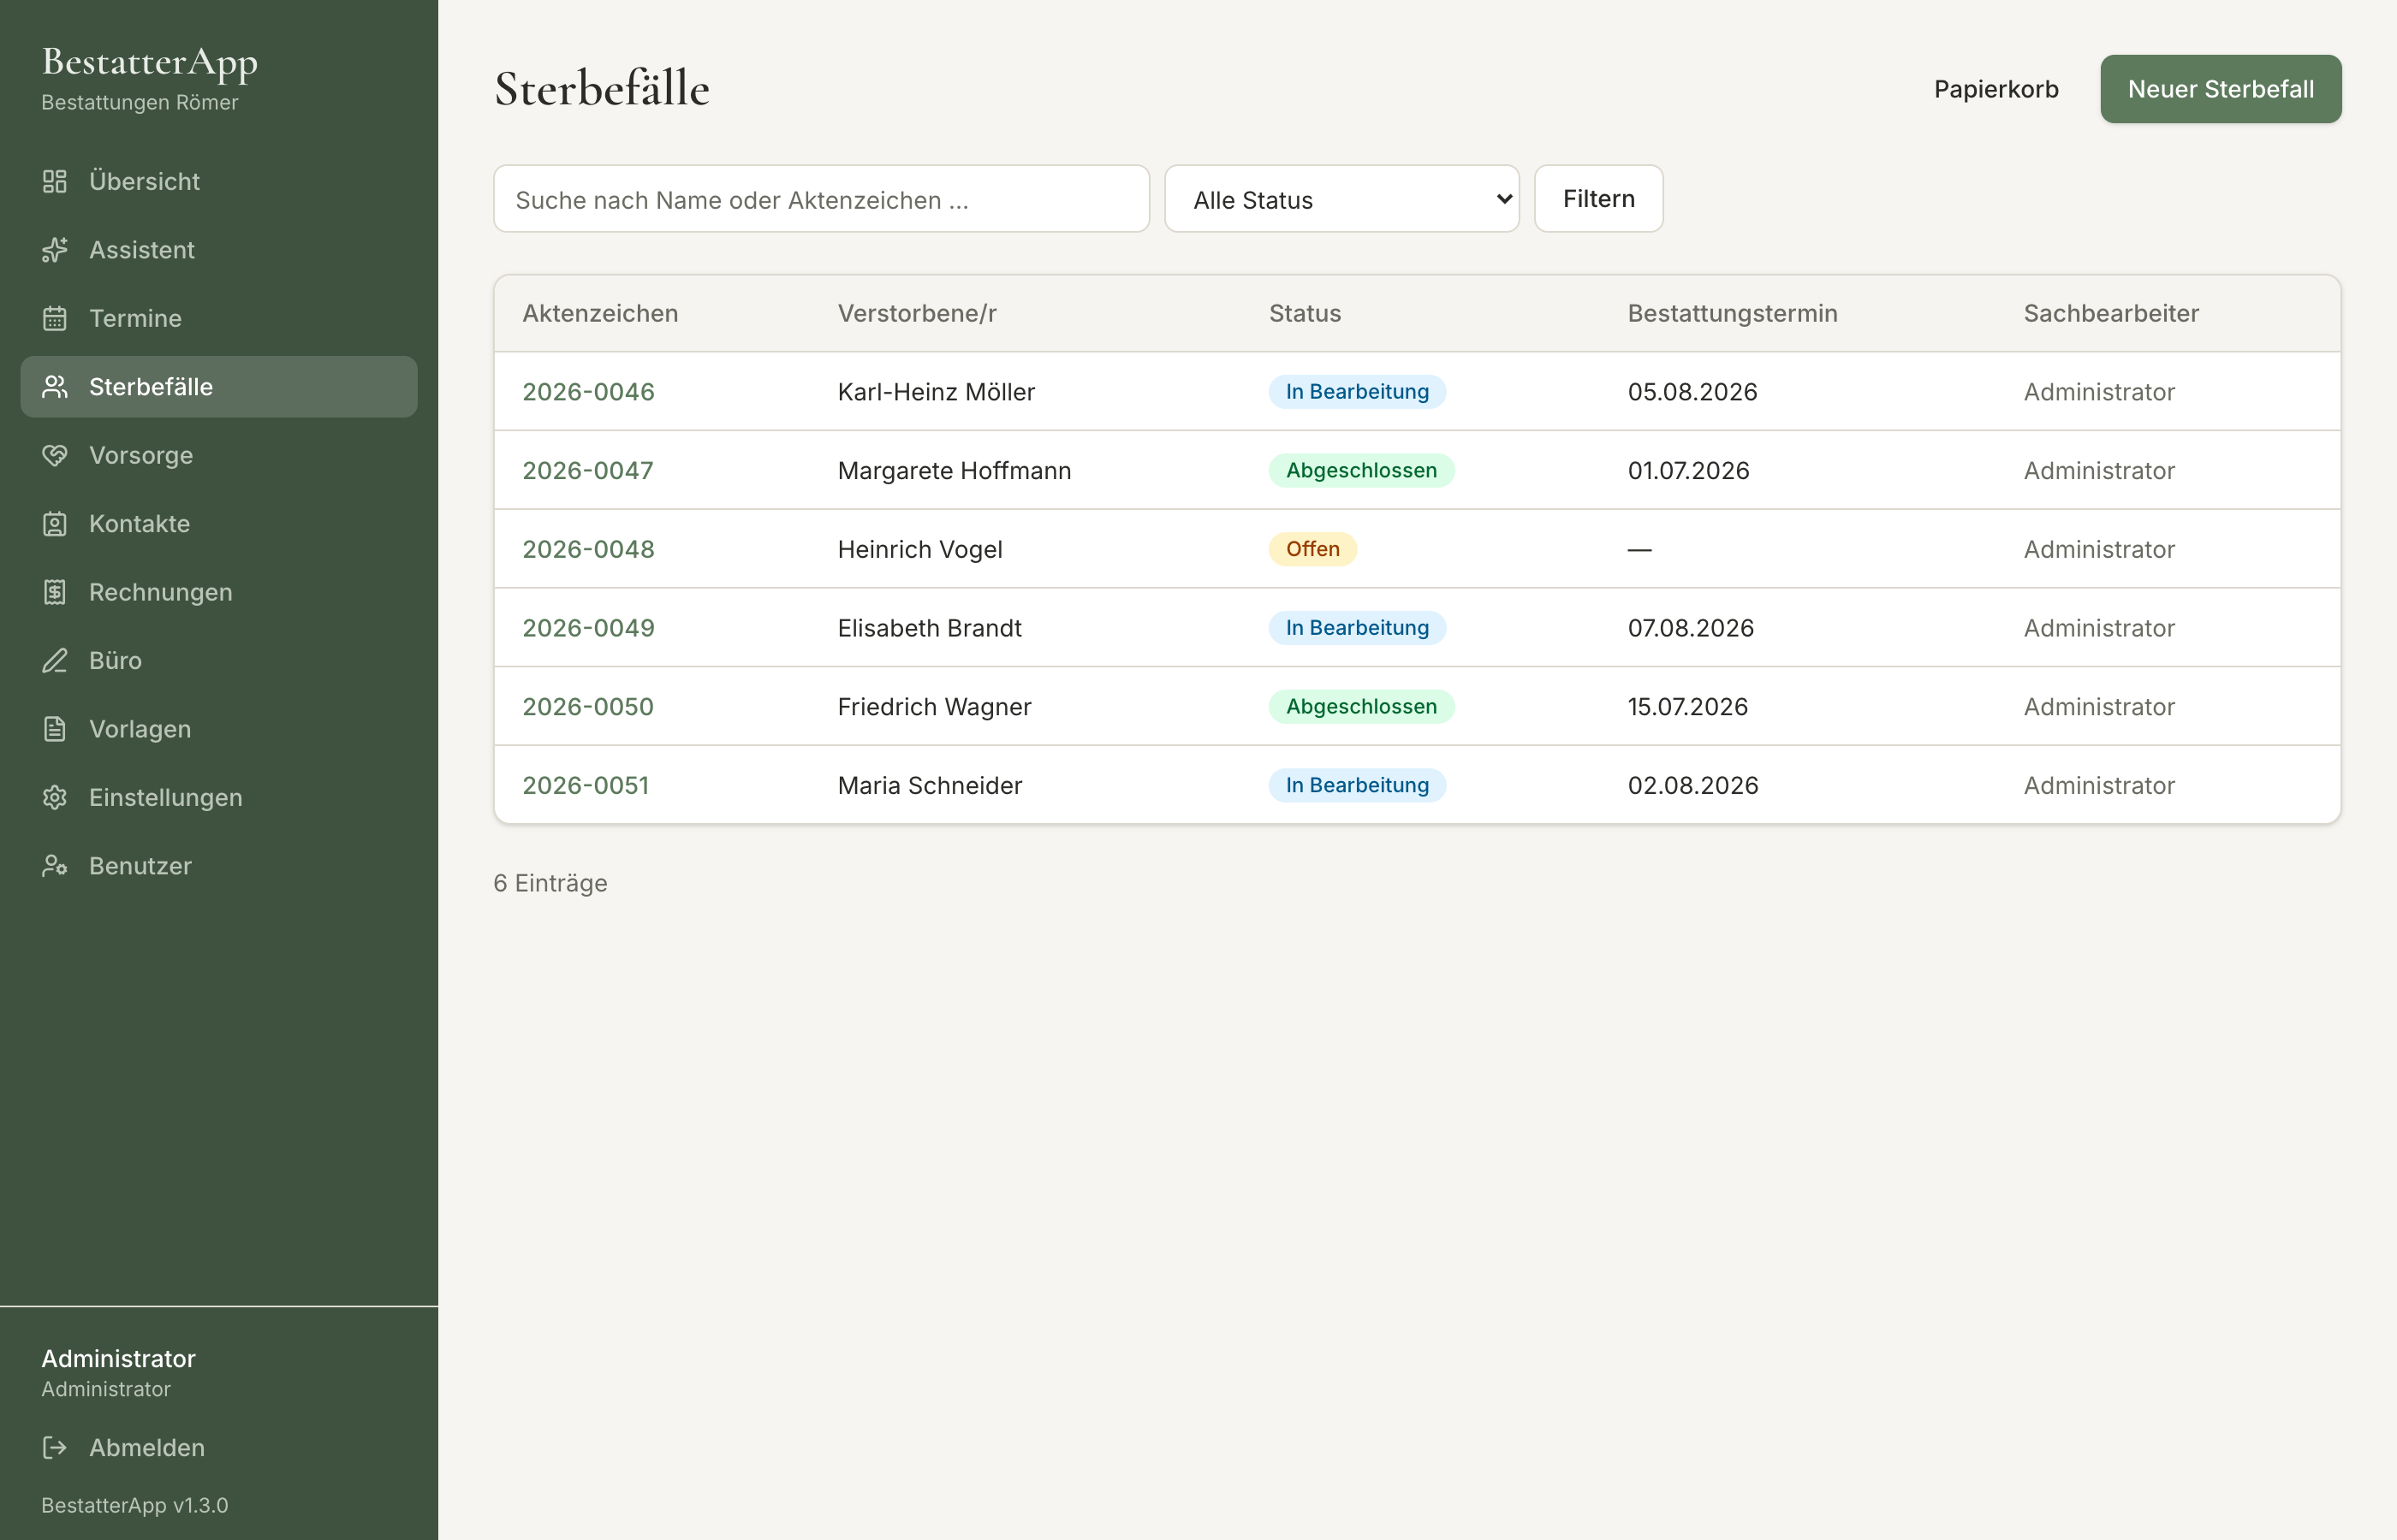
Task: Click the Vorsorge heart-handshake icon
Action: pos(55,455)
